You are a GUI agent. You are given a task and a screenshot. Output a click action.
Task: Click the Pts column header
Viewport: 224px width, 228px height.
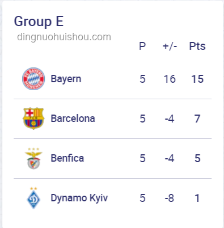(197, 46)
